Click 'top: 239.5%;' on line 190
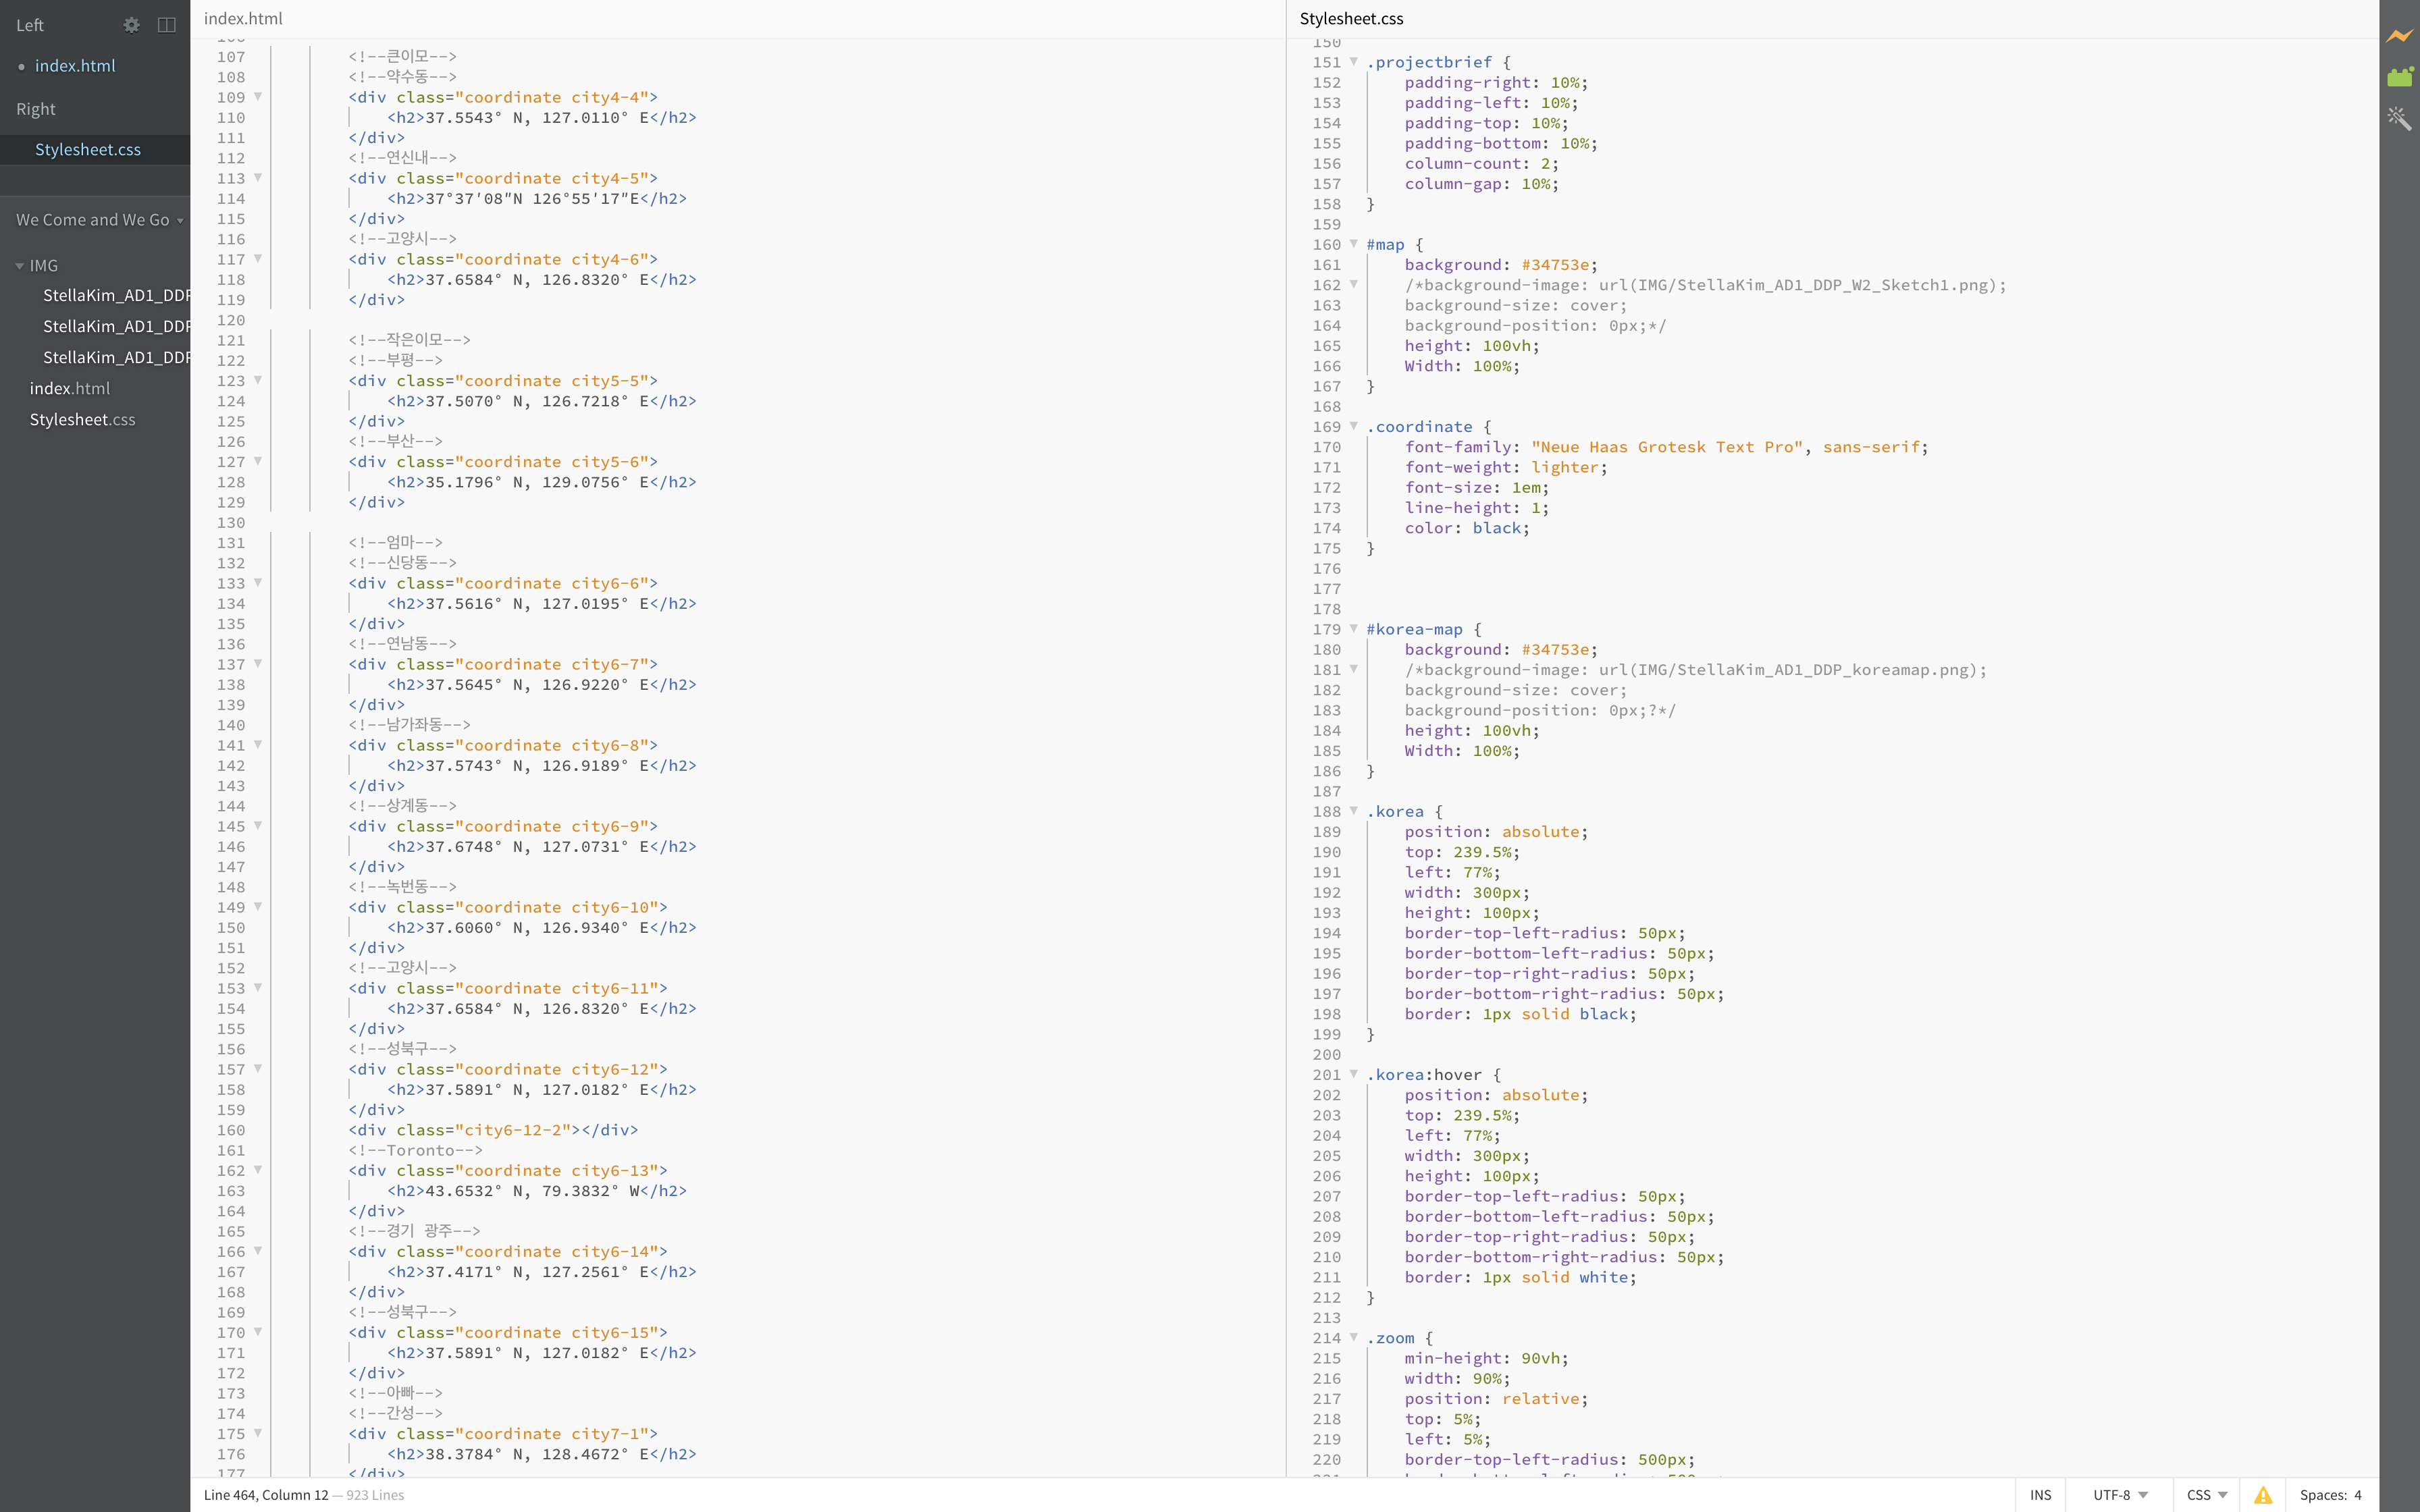This screenshot has height=1512, width=2420. pyautogui.click(x=1462, y=852)
